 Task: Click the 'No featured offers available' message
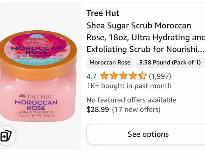pyautogui.click(x=131, y=100)
